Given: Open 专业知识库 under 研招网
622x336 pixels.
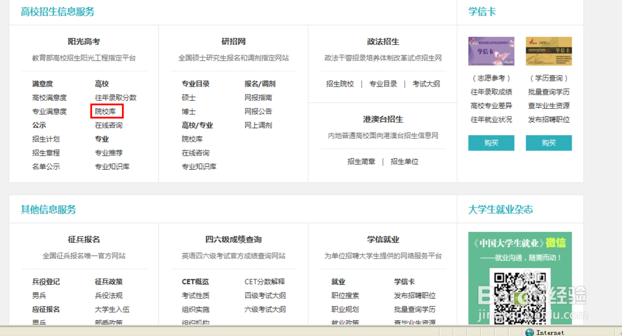Looking at the screenshot, I should coord(199,167).
